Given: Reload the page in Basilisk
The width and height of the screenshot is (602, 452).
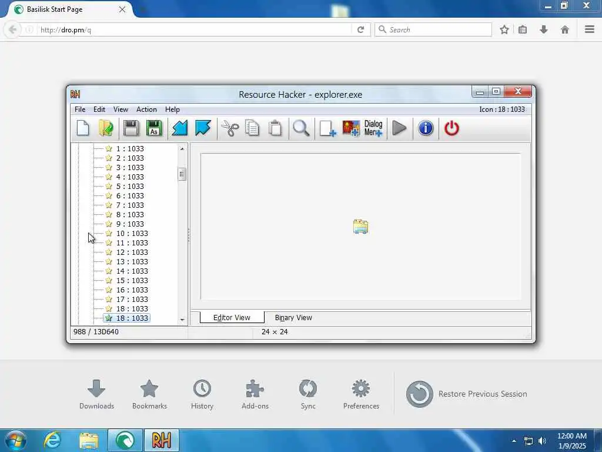Looking at the screenshot, I should pos(360,29).
